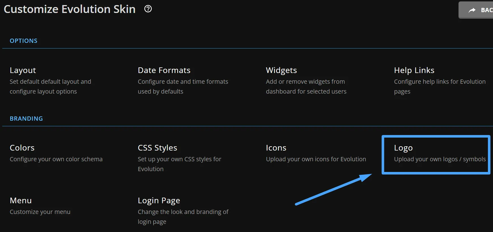493x232 pixels.
Task: Open the Menu customization page
Action: pyautogui.click(x=21, y=200)
